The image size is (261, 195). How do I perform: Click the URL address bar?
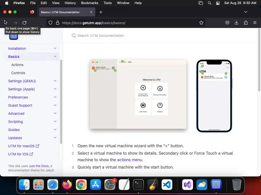(x=126, y=23)
